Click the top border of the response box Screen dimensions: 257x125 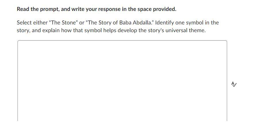122,41
